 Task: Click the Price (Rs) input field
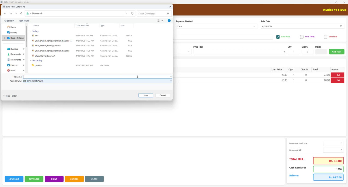point(240,52)
